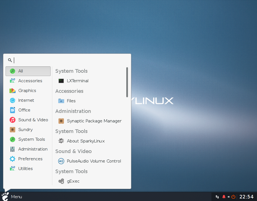This screenshot has height=201, width=257.
Task: Click the network connection tray icon
Action: [217, 197]
